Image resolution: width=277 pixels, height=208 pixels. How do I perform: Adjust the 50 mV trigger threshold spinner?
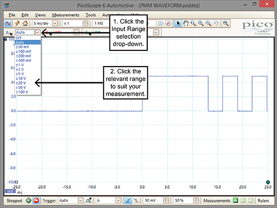point(166,201)
